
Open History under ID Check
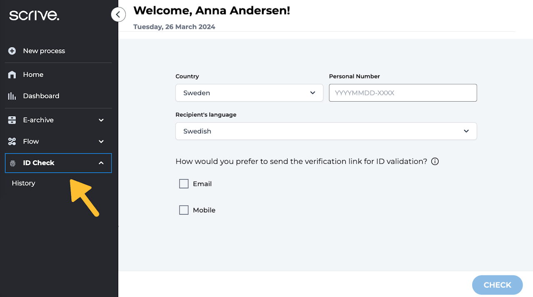[x=23, y=183]
